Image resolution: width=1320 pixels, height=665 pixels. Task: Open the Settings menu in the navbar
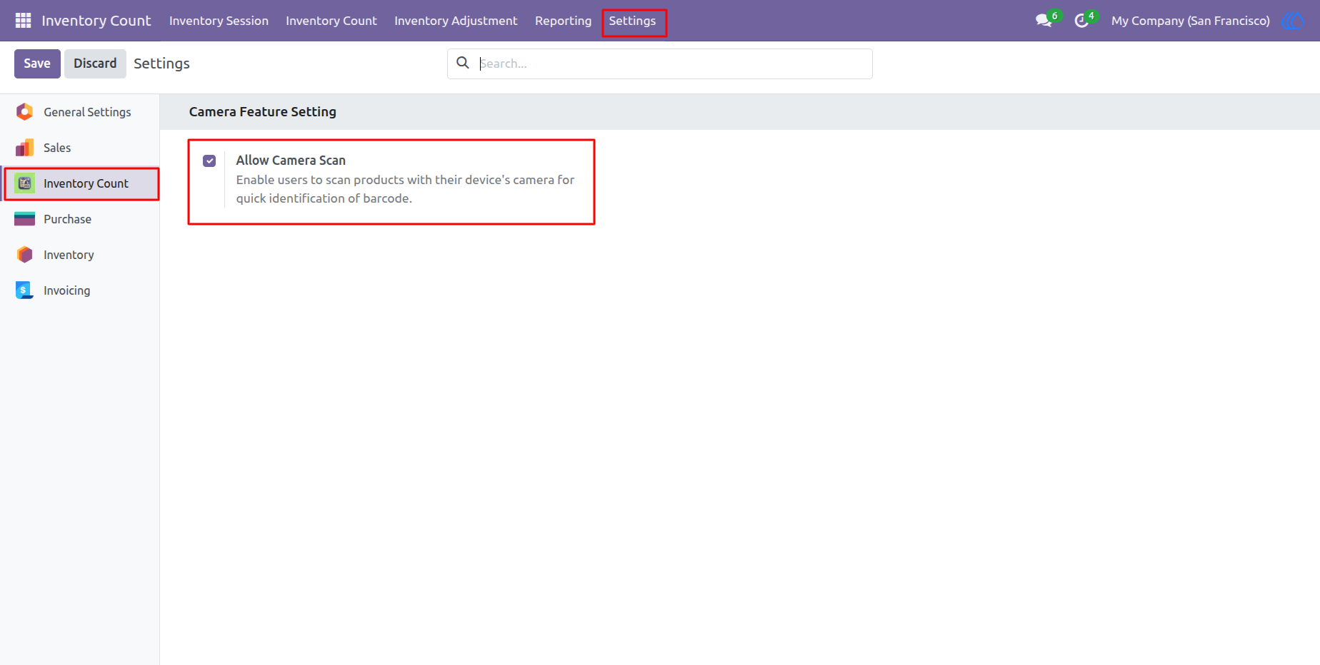(632, 21)
